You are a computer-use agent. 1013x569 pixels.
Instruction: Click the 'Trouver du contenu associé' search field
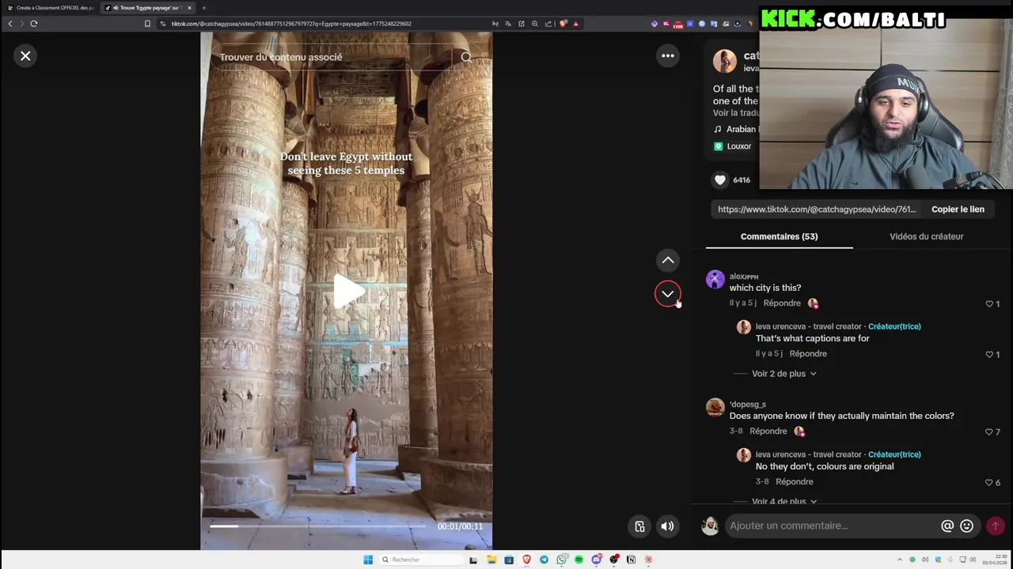coord(332,57)
